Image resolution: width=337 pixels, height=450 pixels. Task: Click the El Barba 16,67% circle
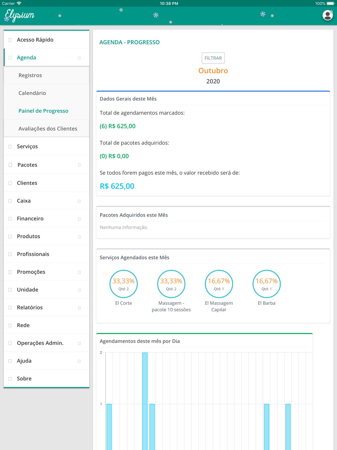(267, 284)
